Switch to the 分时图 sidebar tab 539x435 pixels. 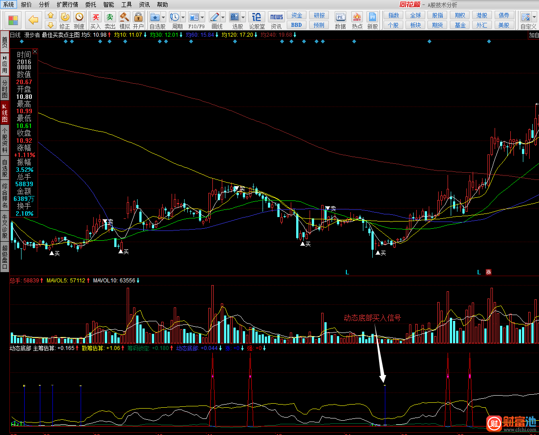[x=4, y=89]
